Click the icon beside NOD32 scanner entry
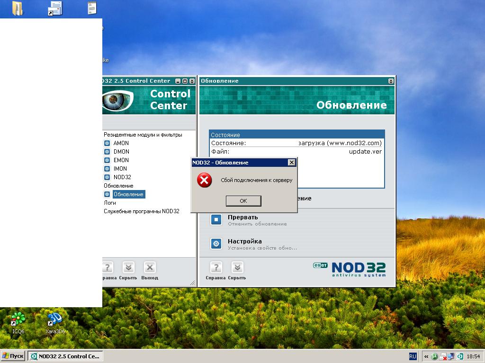This screenshot has width=485, height=363. (x=107, y=177)
